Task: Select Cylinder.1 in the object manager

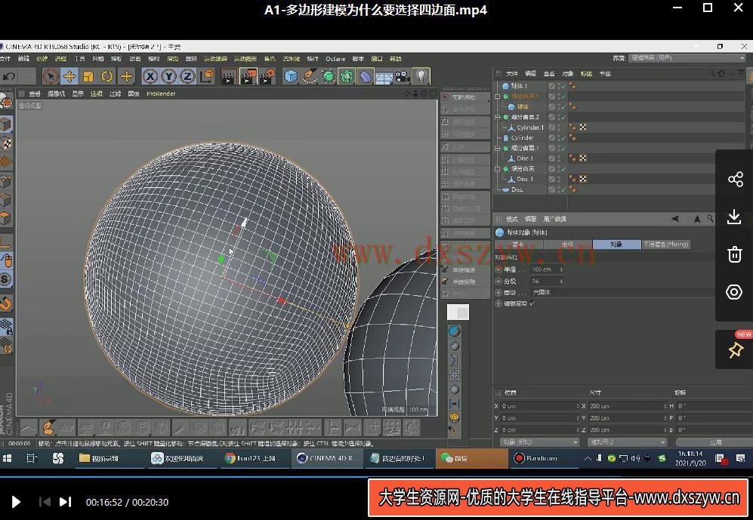Action: tap(529, 128)
